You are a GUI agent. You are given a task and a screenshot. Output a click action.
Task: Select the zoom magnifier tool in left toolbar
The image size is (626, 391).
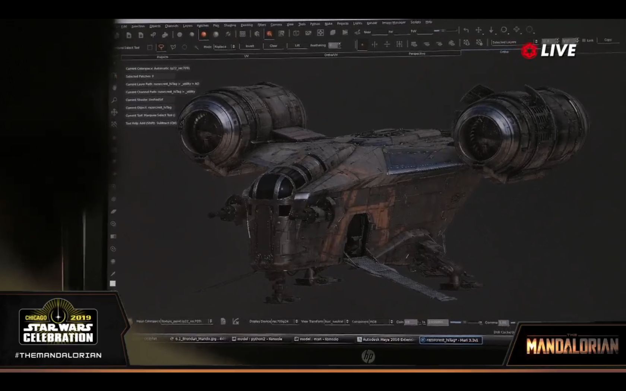point(114,100)
